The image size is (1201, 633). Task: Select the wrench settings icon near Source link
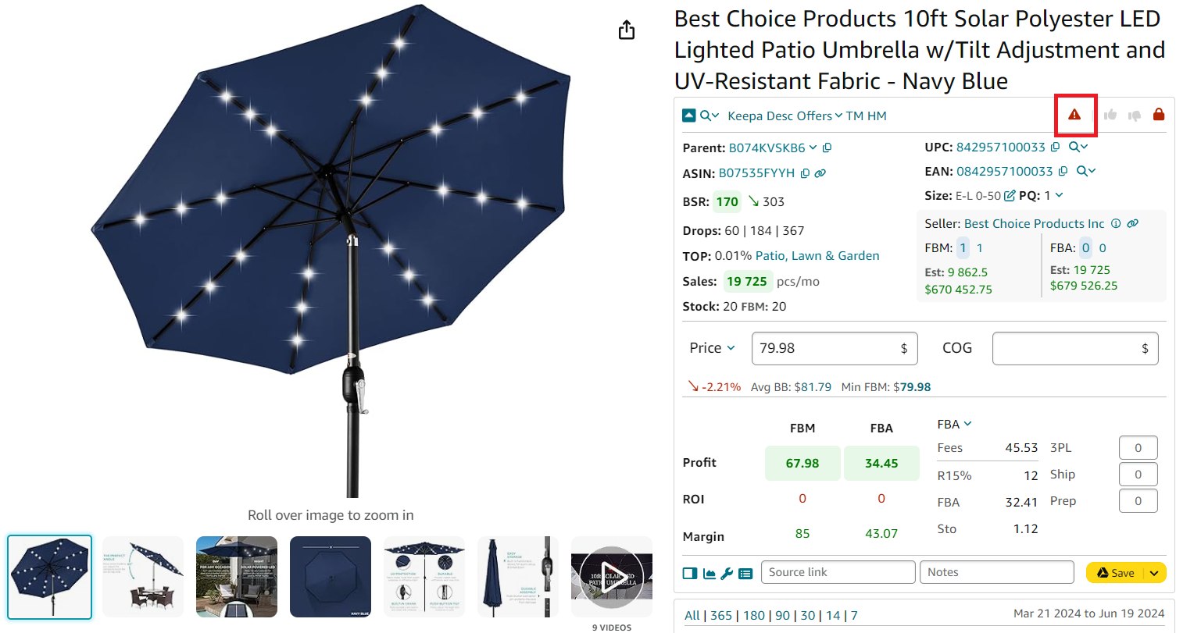coord(727,573)
